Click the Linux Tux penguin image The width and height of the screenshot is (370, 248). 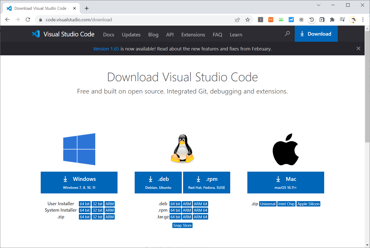182,149
